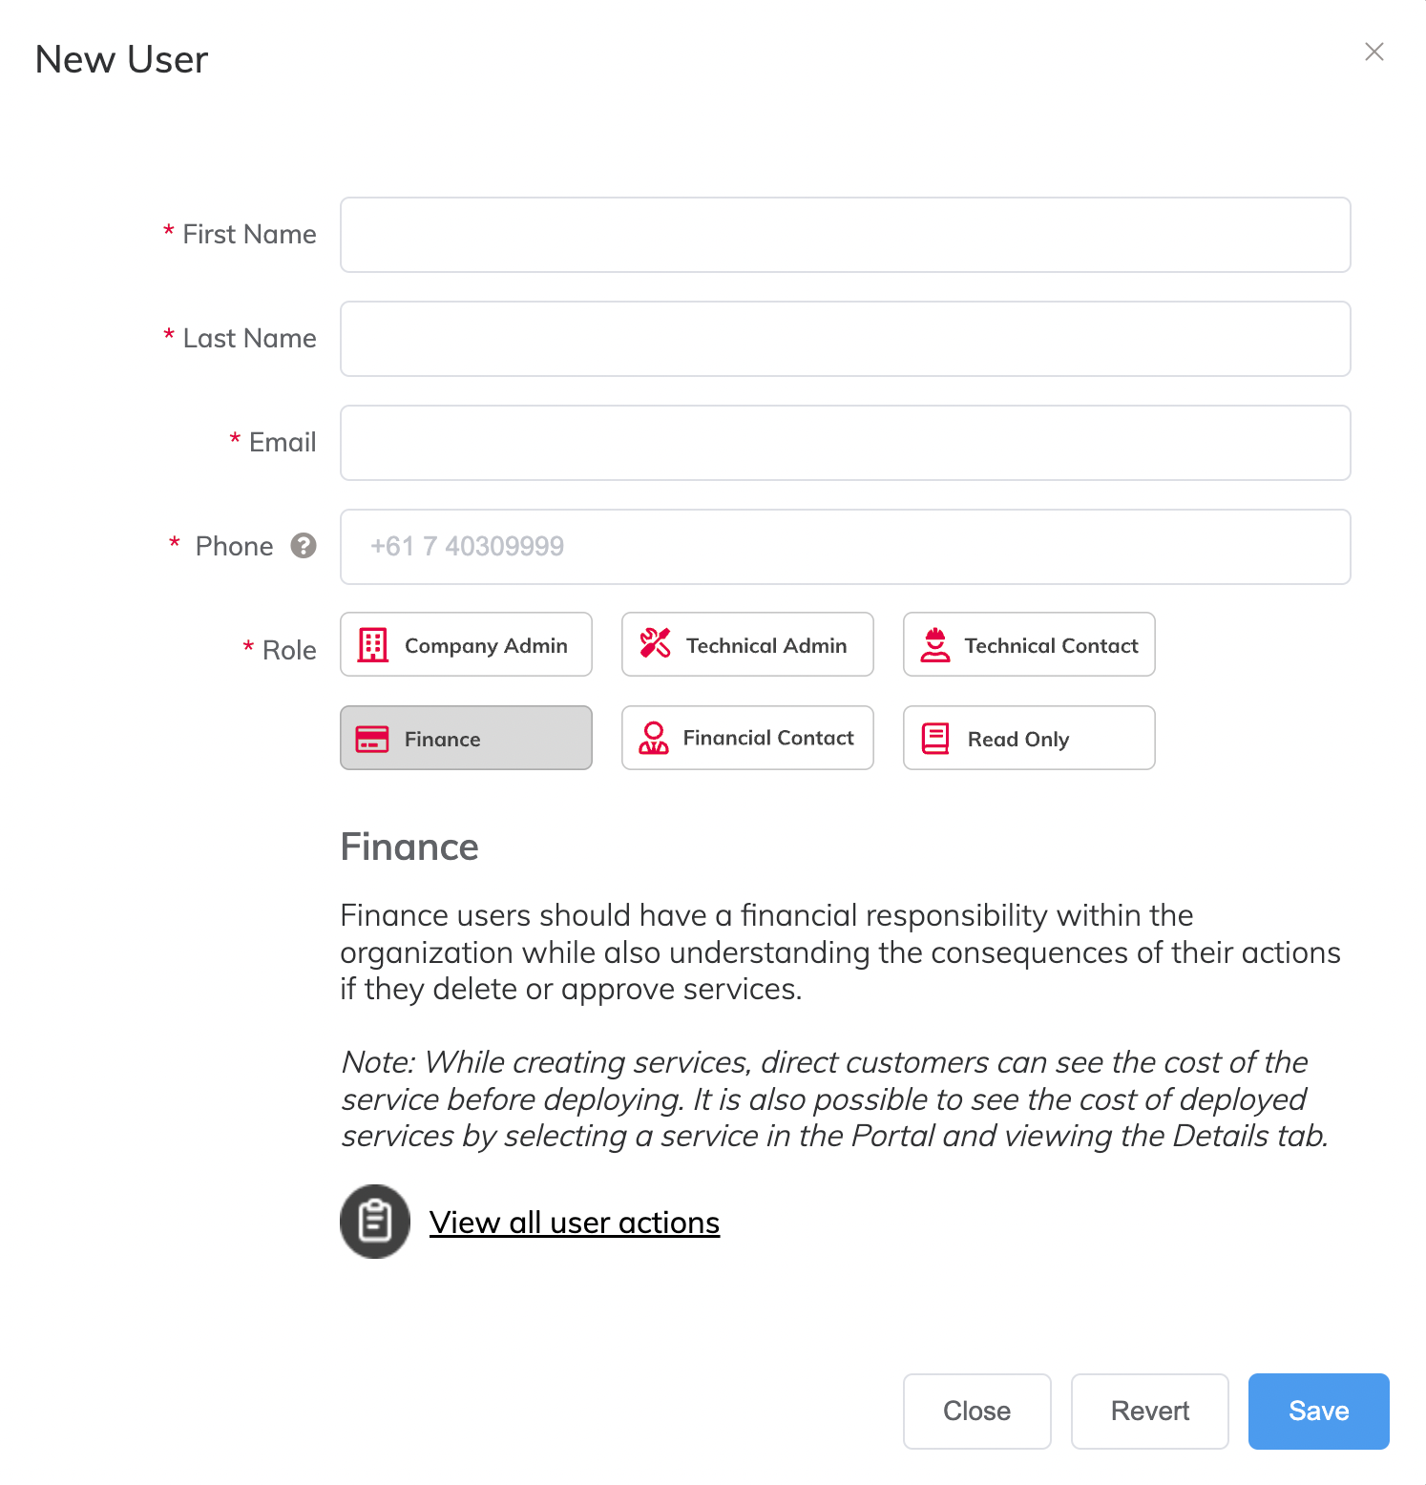Screen dimensions: 1426x1485
Task: Click the Close button at bottom
Action: (976, 1411)
